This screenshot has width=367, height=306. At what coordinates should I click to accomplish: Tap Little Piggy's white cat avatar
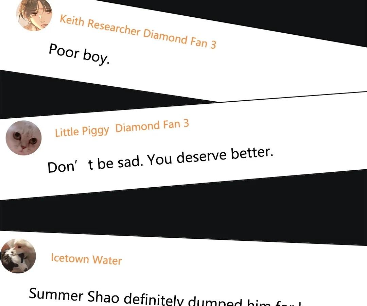coord(24,138)
